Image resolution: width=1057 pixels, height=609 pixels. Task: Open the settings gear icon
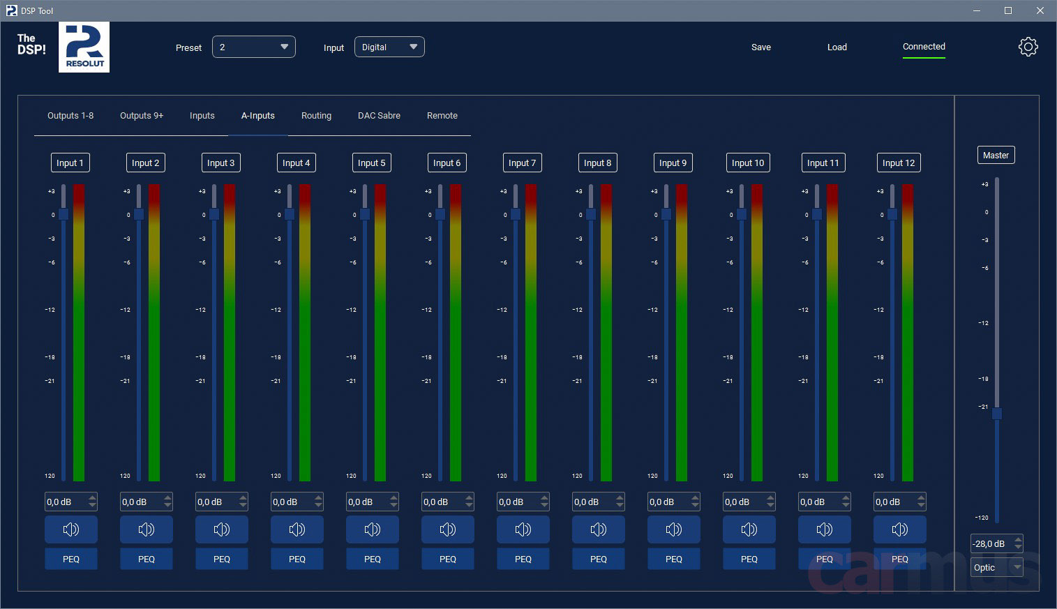(1028, 47)
